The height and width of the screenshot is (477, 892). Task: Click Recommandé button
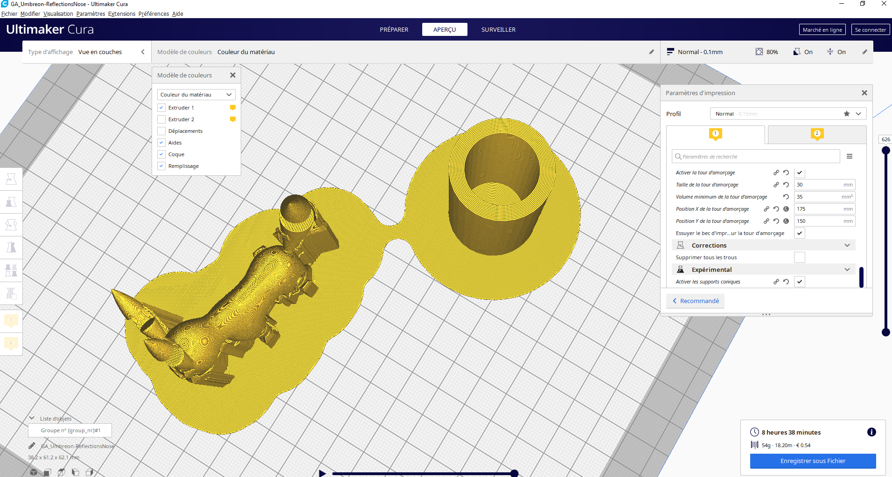coord(696,301)
